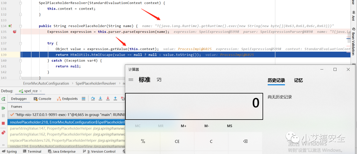Image resolution: width=357 pixels, height=154 pixels.
Task: Click the Rerun spel_rce debug icon
Action: [x=3, y=99]
